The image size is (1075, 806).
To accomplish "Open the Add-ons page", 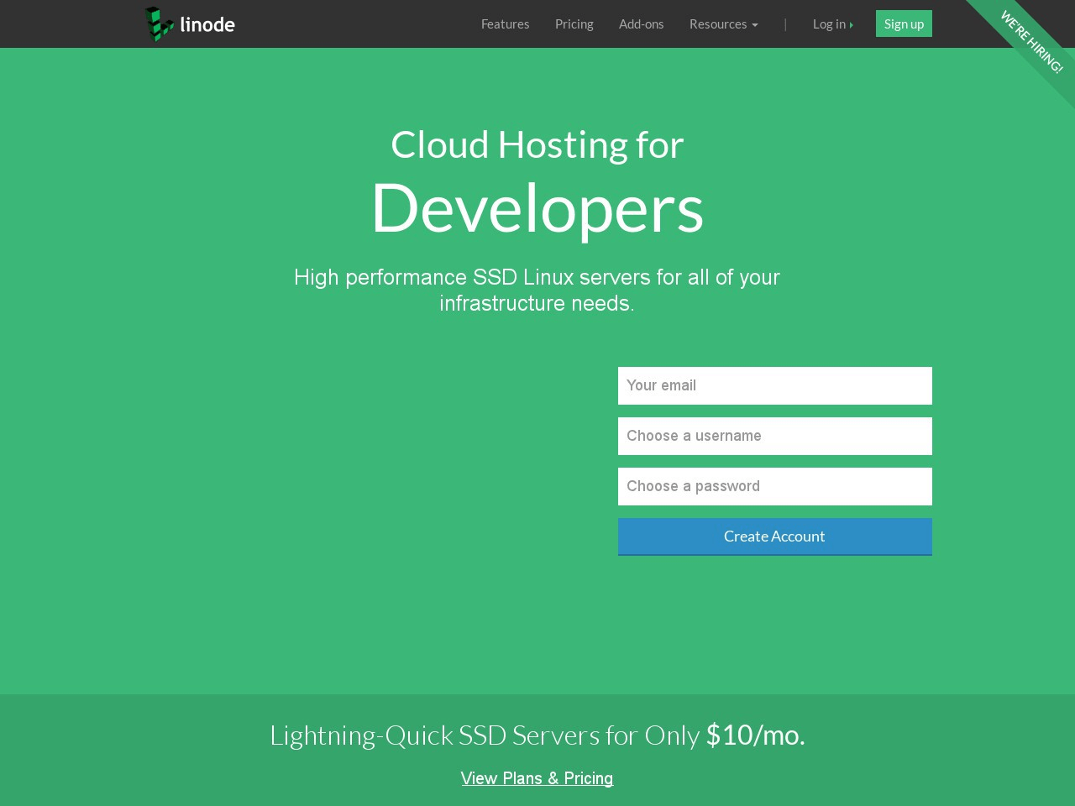I will pos(641,24).
